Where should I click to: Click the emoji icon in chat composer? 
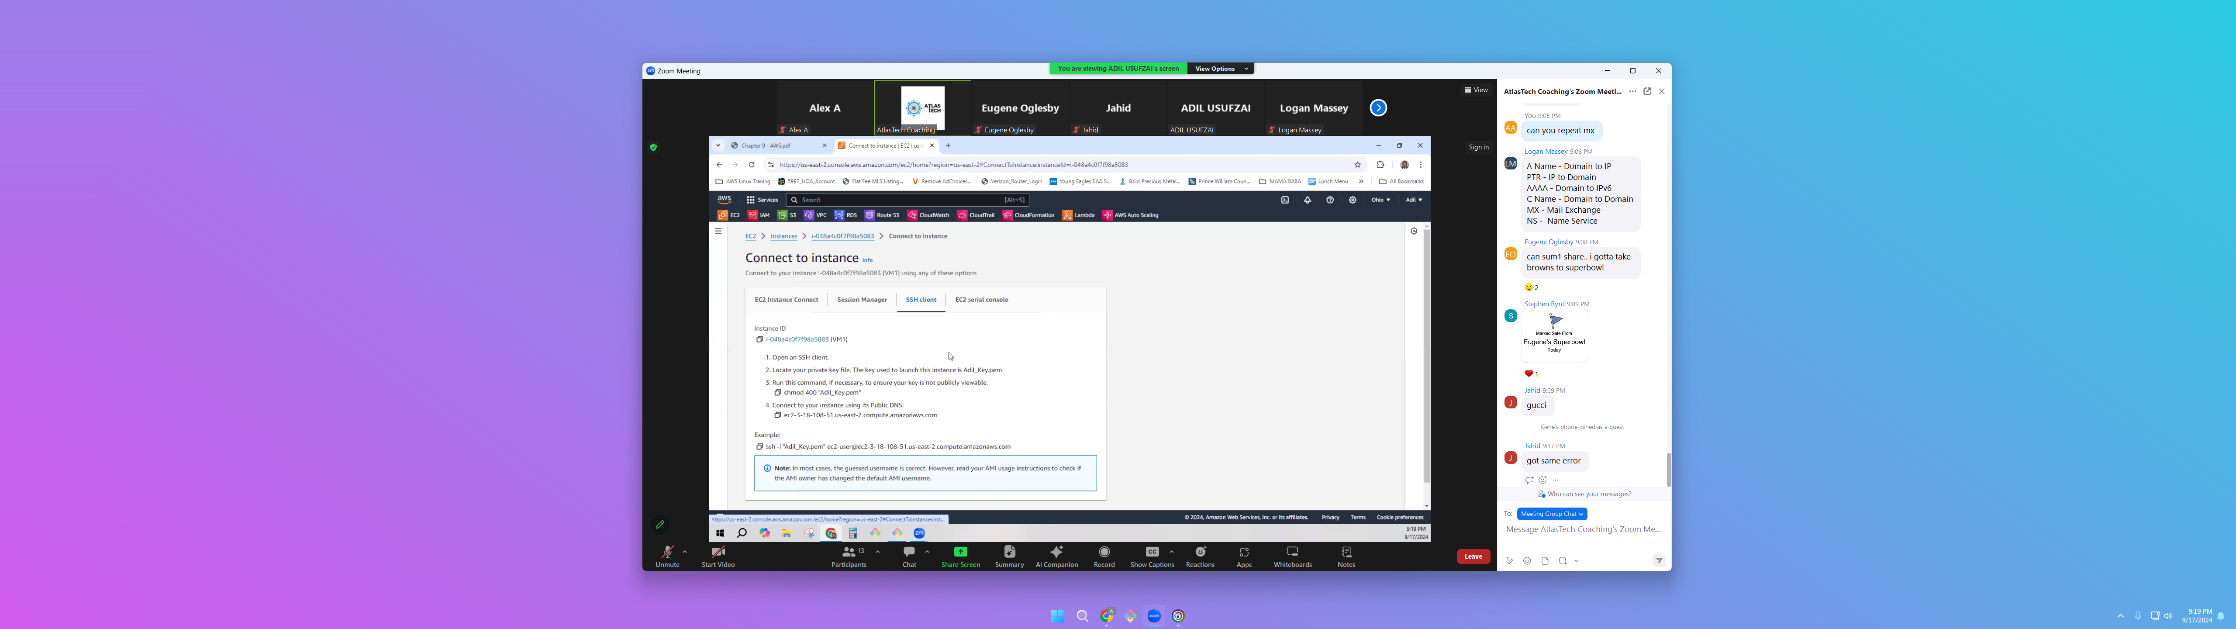pyautogui.click(x=1527, y=561)
